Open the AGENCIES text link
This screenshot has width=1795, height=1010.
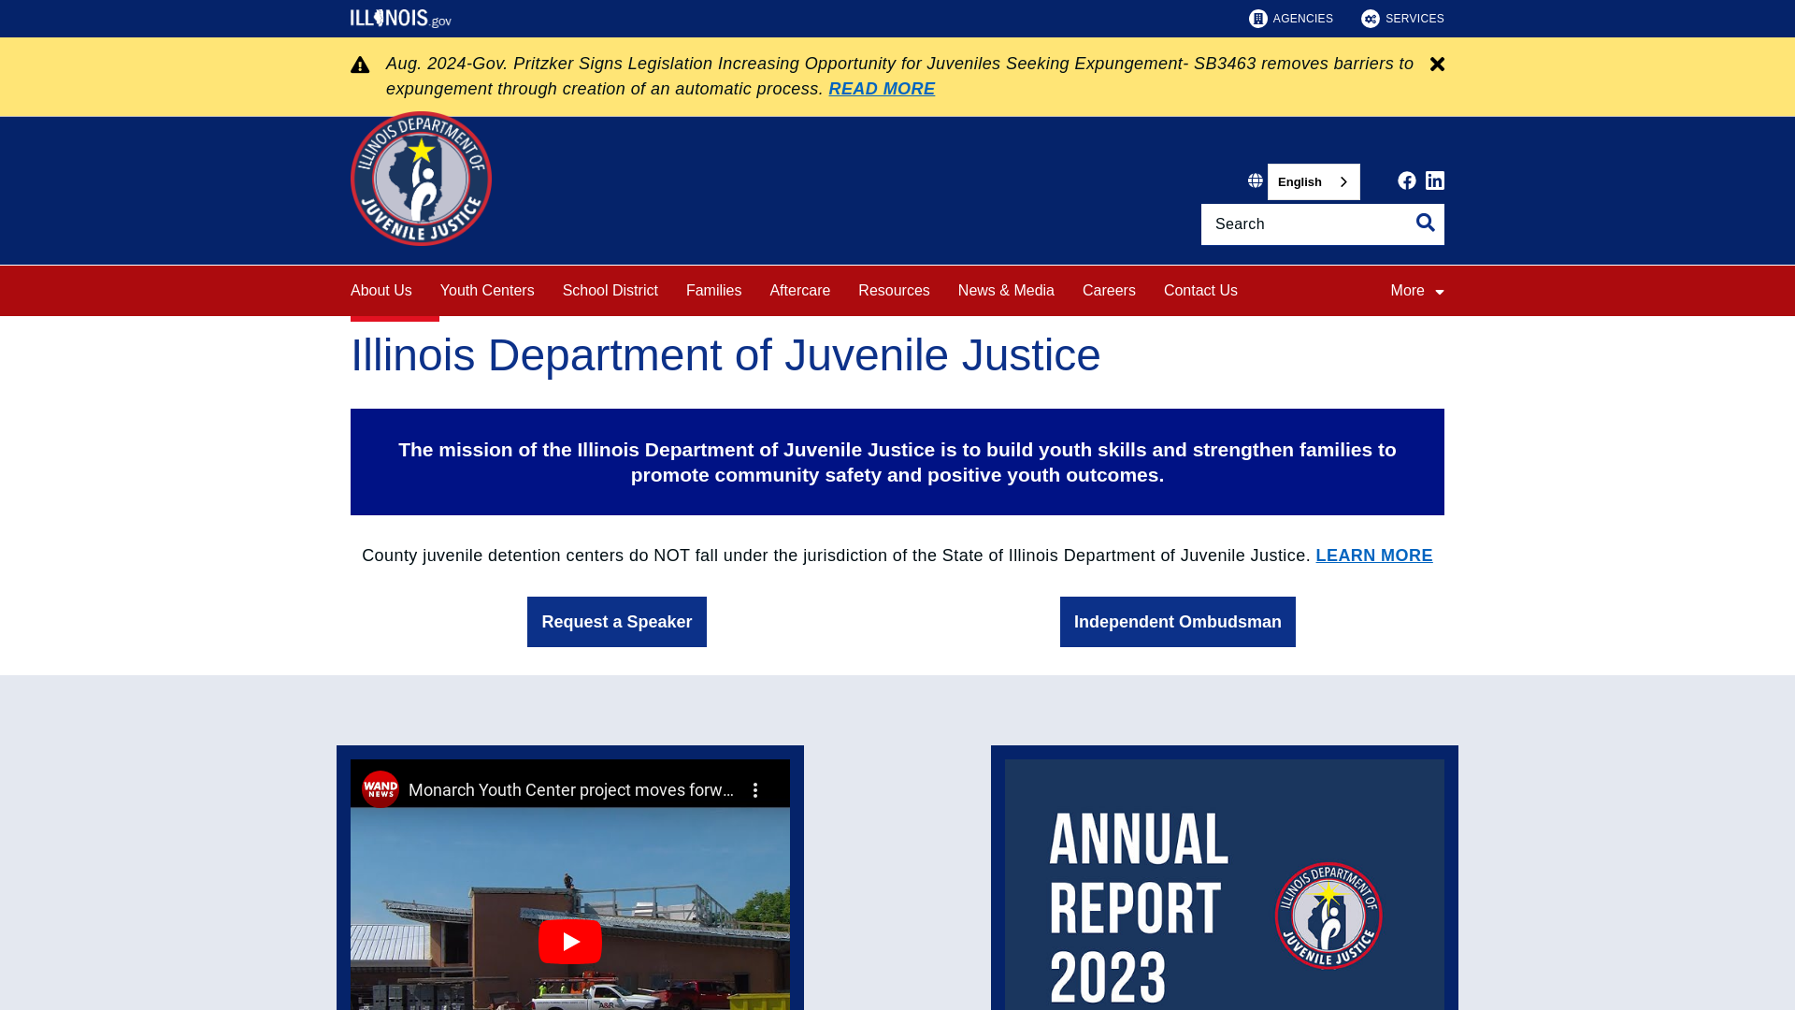[1303, 19]
